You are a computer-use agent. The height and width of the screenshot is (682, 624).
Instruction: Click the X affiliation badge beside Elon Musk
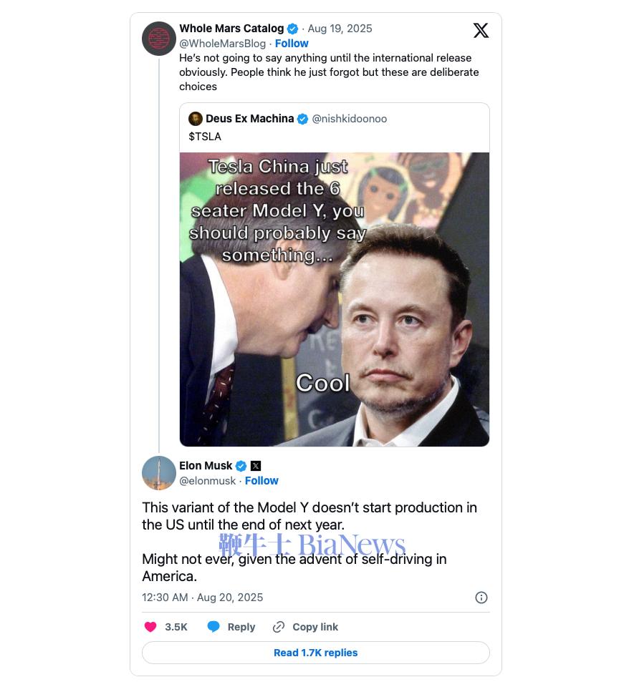pos(256,466)
